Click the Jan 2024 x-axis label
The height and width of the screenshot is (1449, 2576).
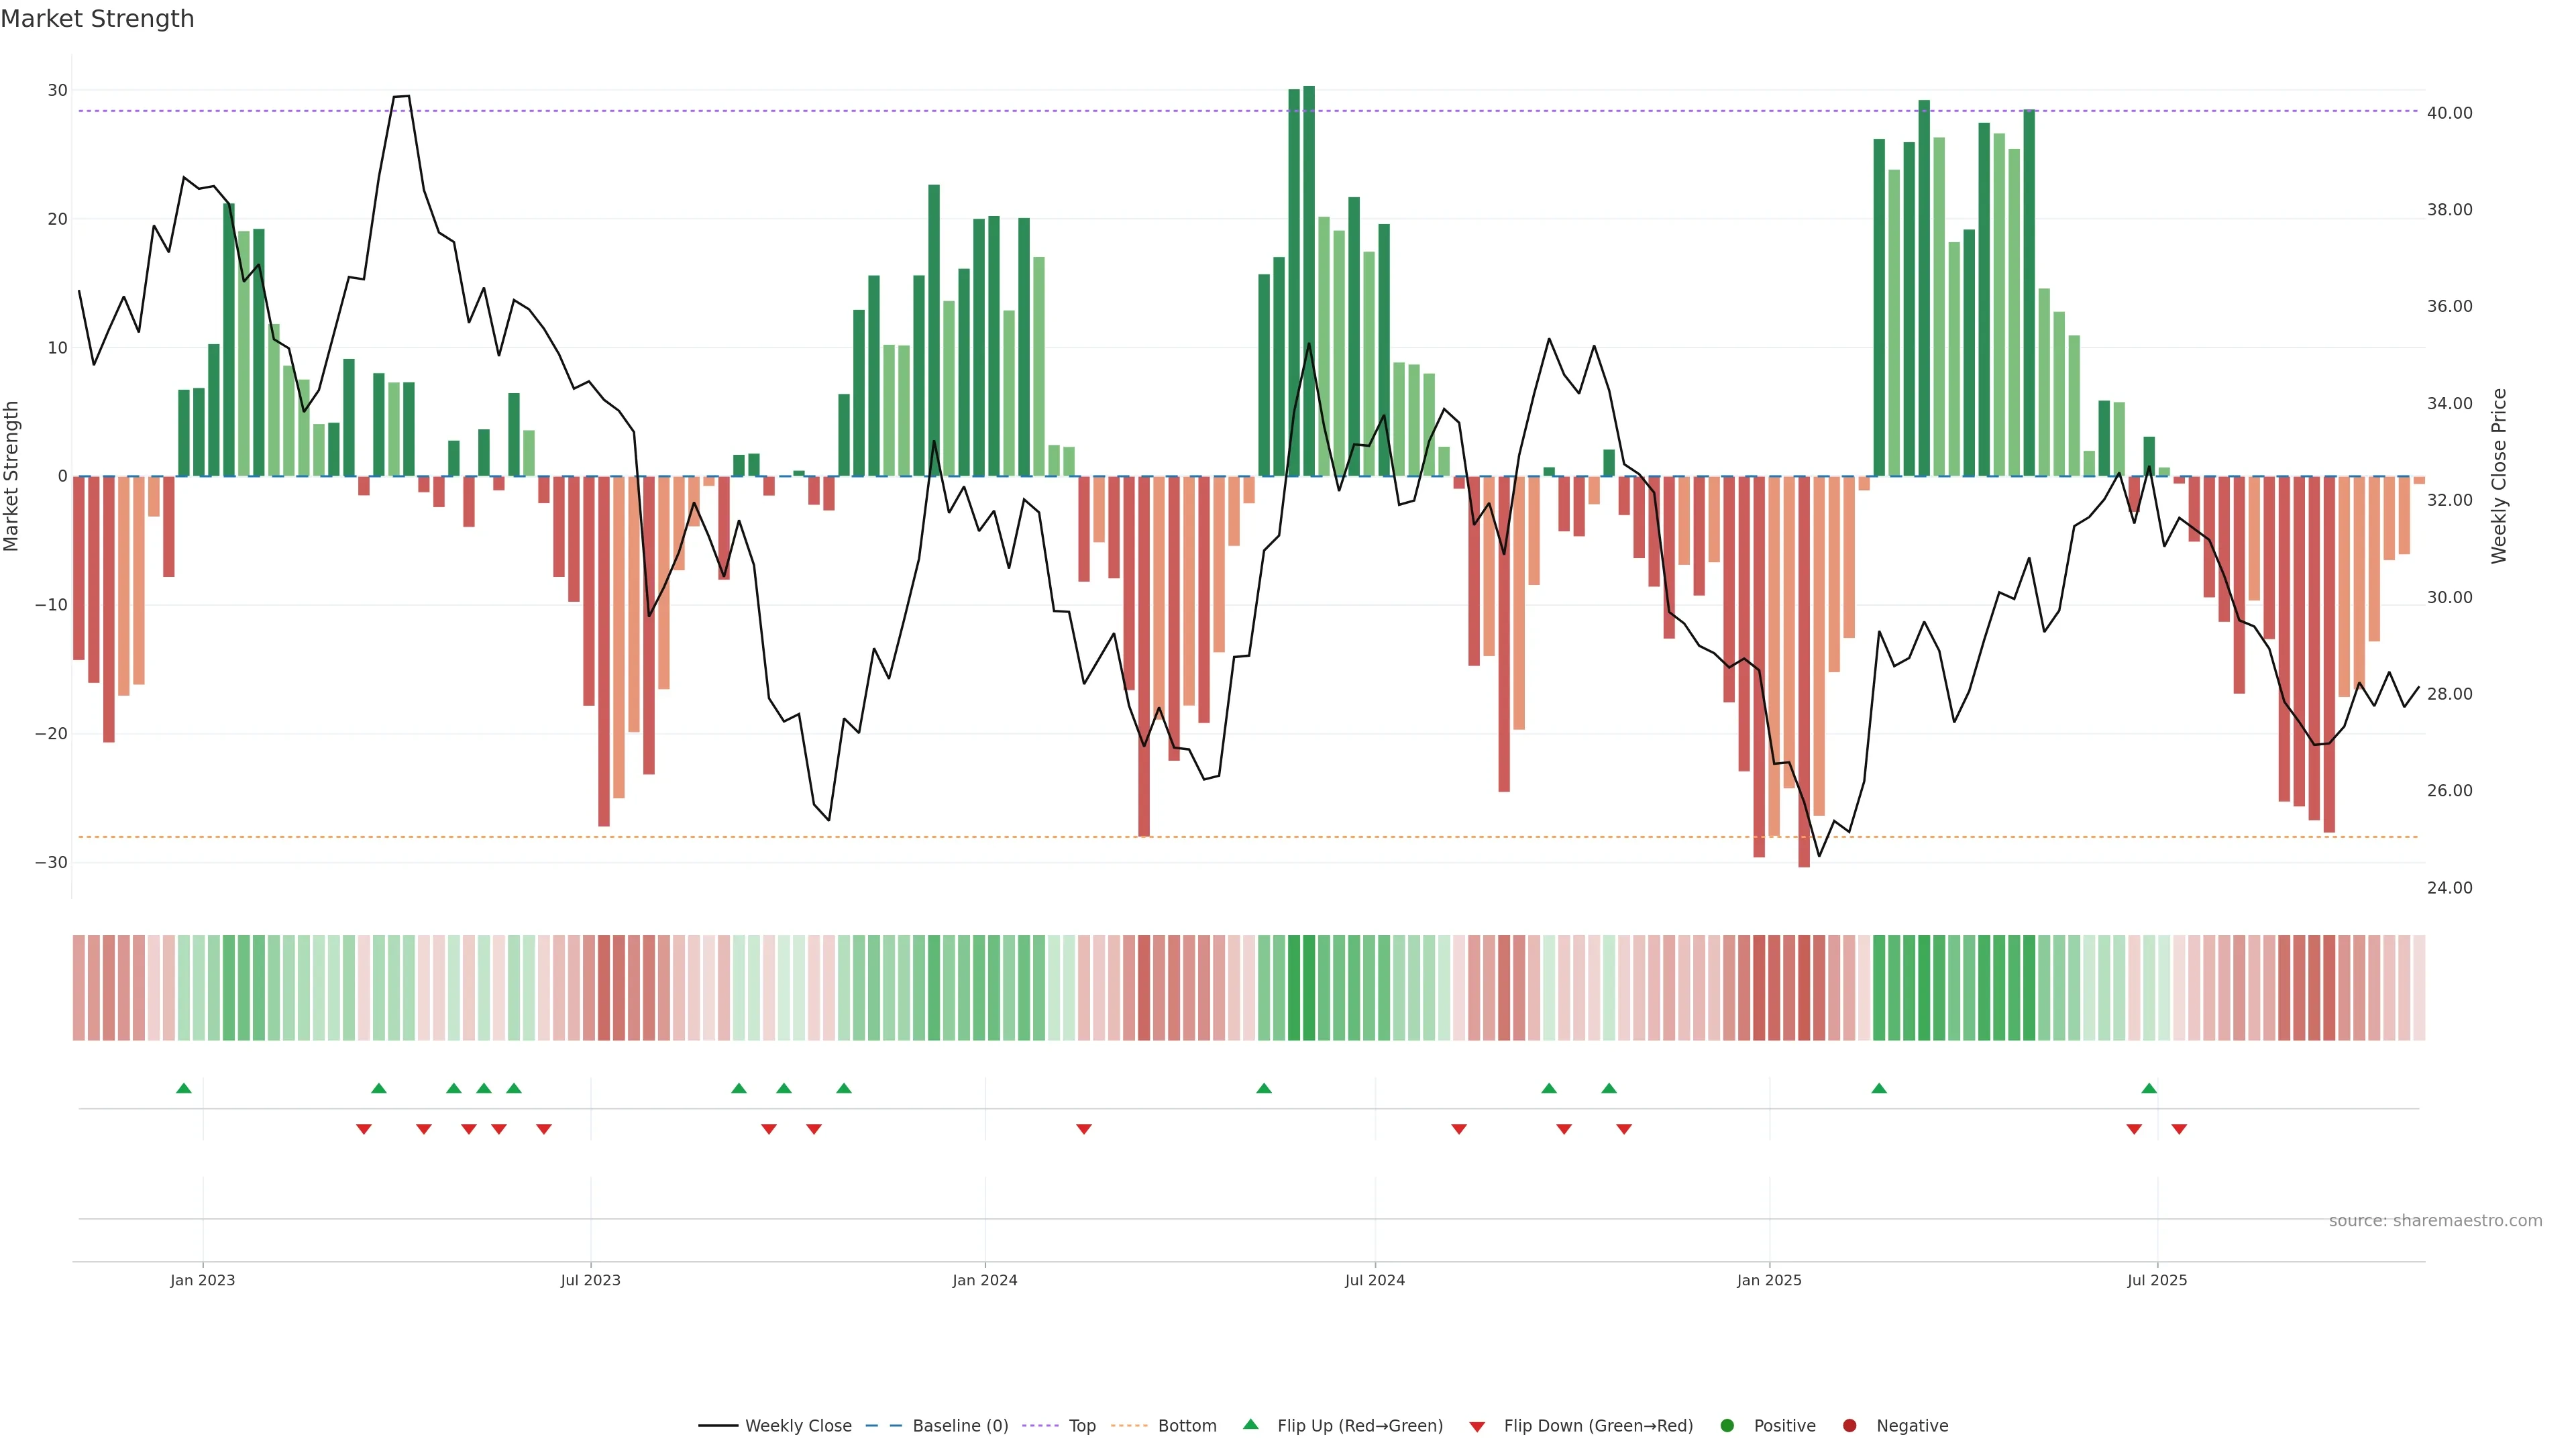(984, 1280)
